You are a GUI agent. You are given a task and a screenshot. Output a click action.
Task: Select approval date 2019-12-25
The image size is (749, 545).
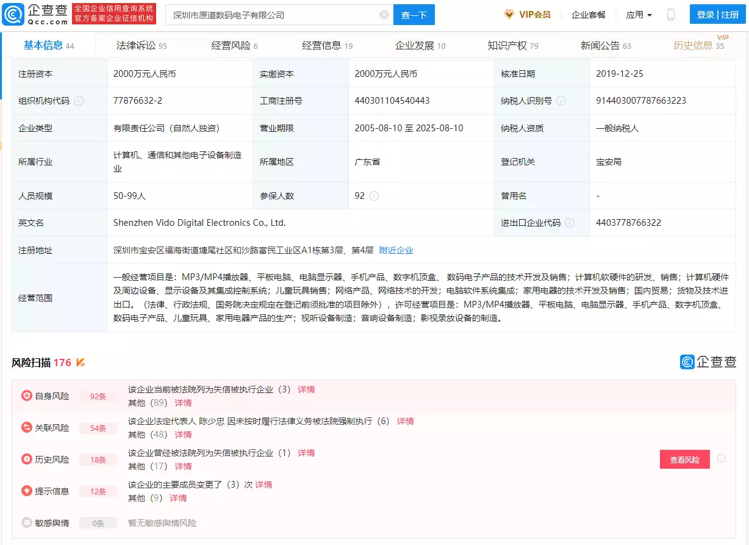[620, 74]
